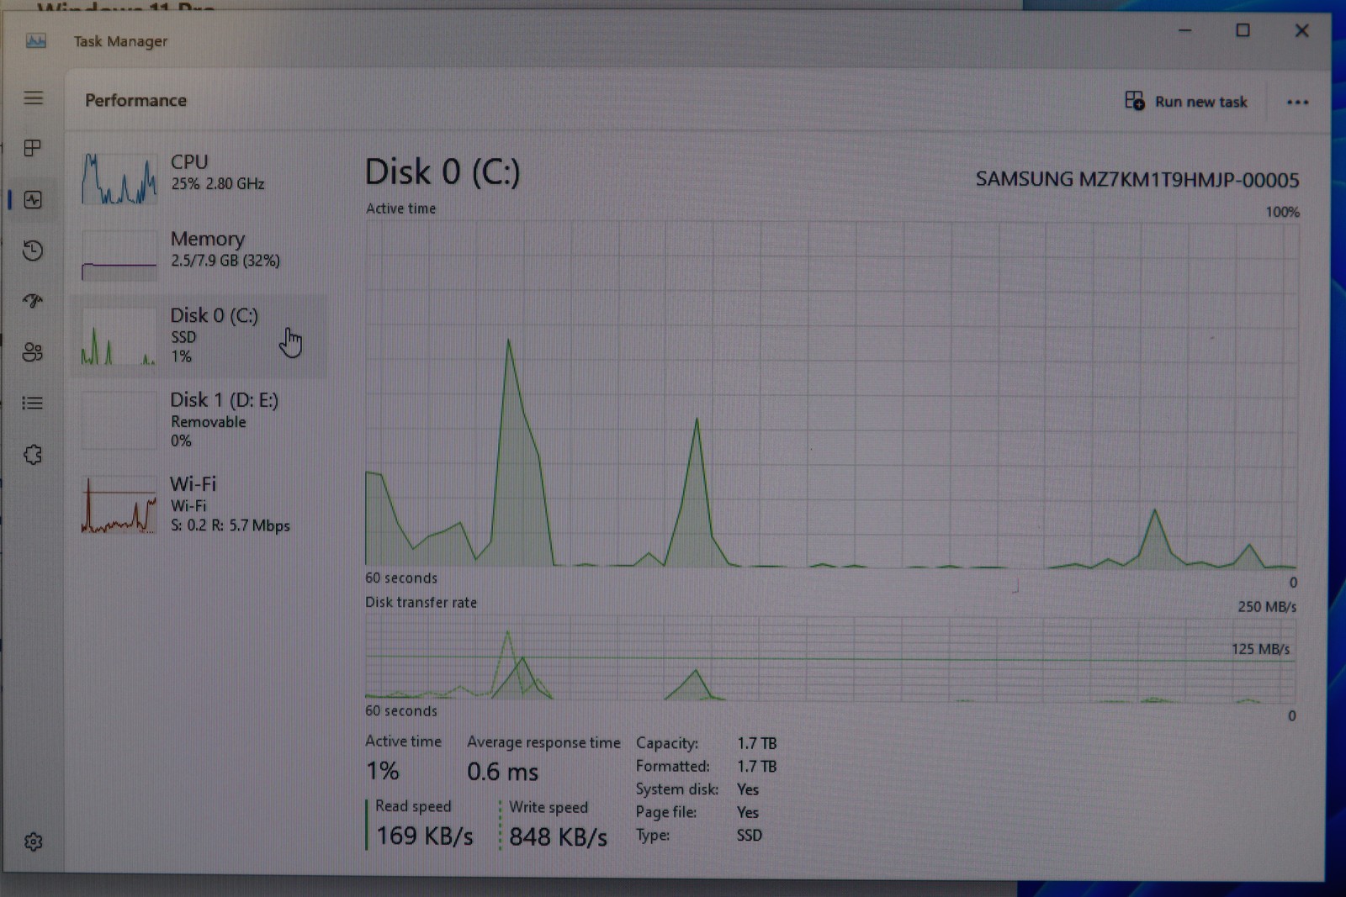
Task: Select the Disk 0 (C:) entry
Action: [x=199, y=335]
